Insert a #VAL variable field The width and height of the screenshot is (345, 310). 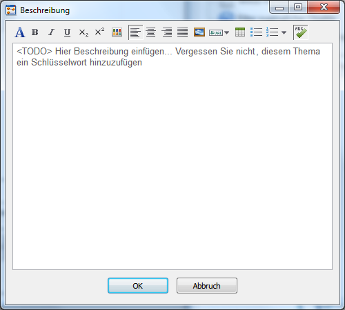click(216, 32)
